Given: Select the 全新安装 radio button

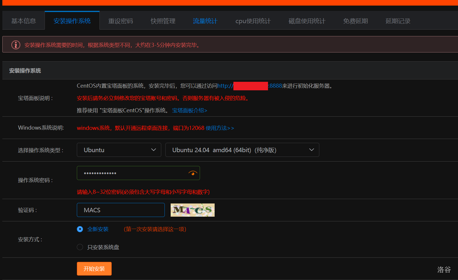Looking at the screenshot, I should point(80,229).
